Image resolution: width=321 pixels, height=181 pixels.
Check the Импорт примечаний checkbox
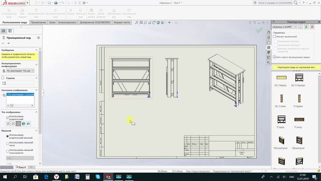pos(274,37)
